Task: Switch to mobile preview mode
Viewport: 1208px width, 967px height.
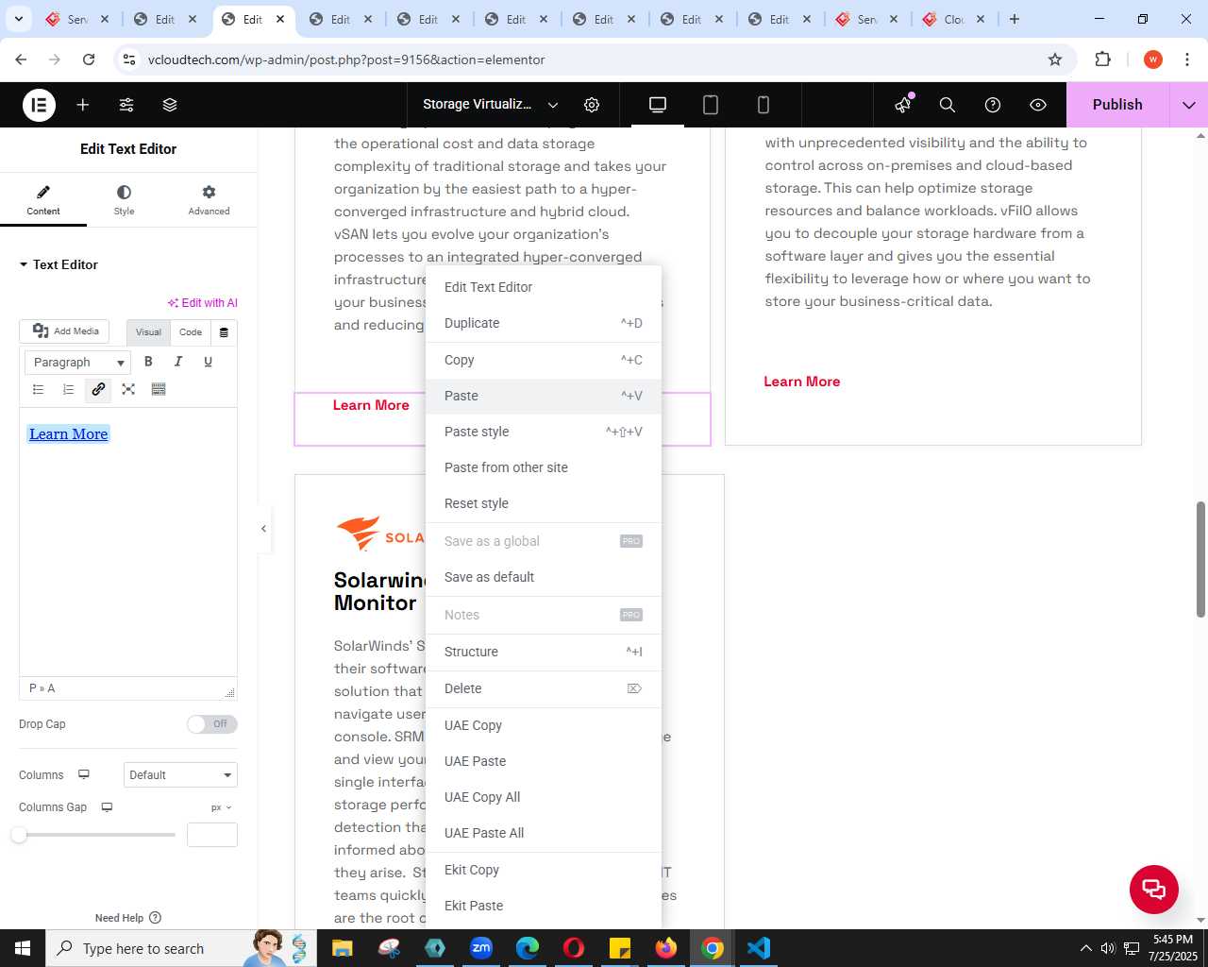Action: 763,105
